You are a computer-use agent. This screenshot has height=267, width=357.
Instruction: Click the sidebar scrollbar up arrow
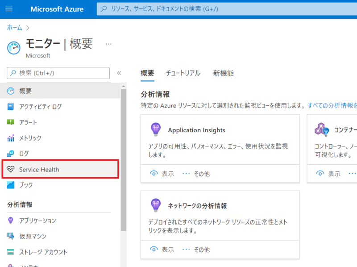pos(124,86)
